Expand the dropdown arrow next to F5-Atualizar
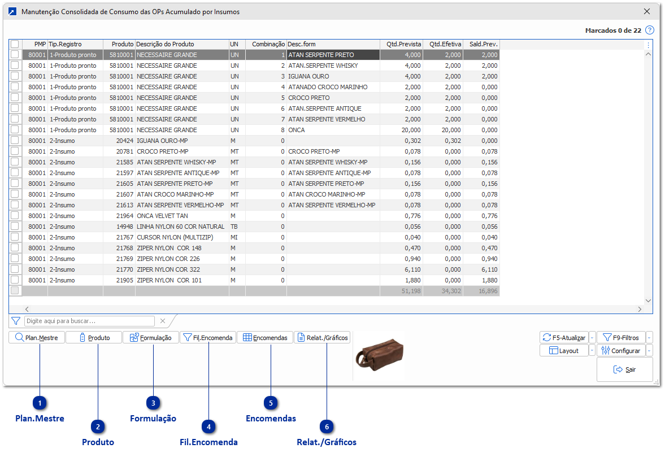The height and width of the screenshot is (457, 665). tap(592, 338)
